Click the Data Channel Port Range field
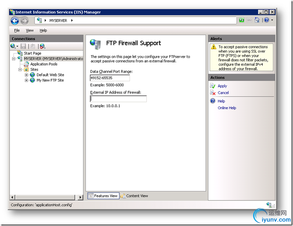 pos(110,78)
